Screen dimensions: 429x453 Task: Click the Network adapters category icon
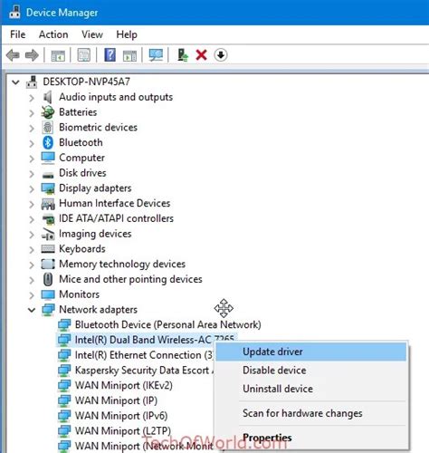pyautogui.click(x=48, y=310)
